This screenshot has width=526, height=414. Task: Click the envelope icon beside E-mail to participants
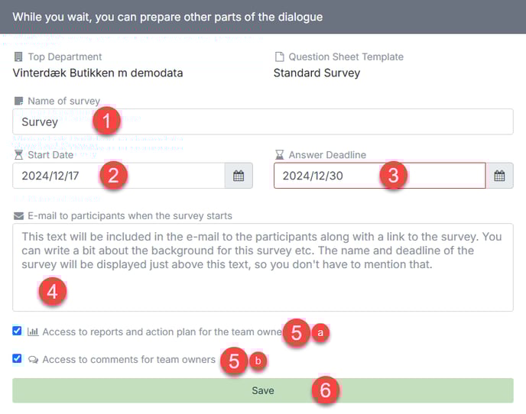(x=19, y=216)
